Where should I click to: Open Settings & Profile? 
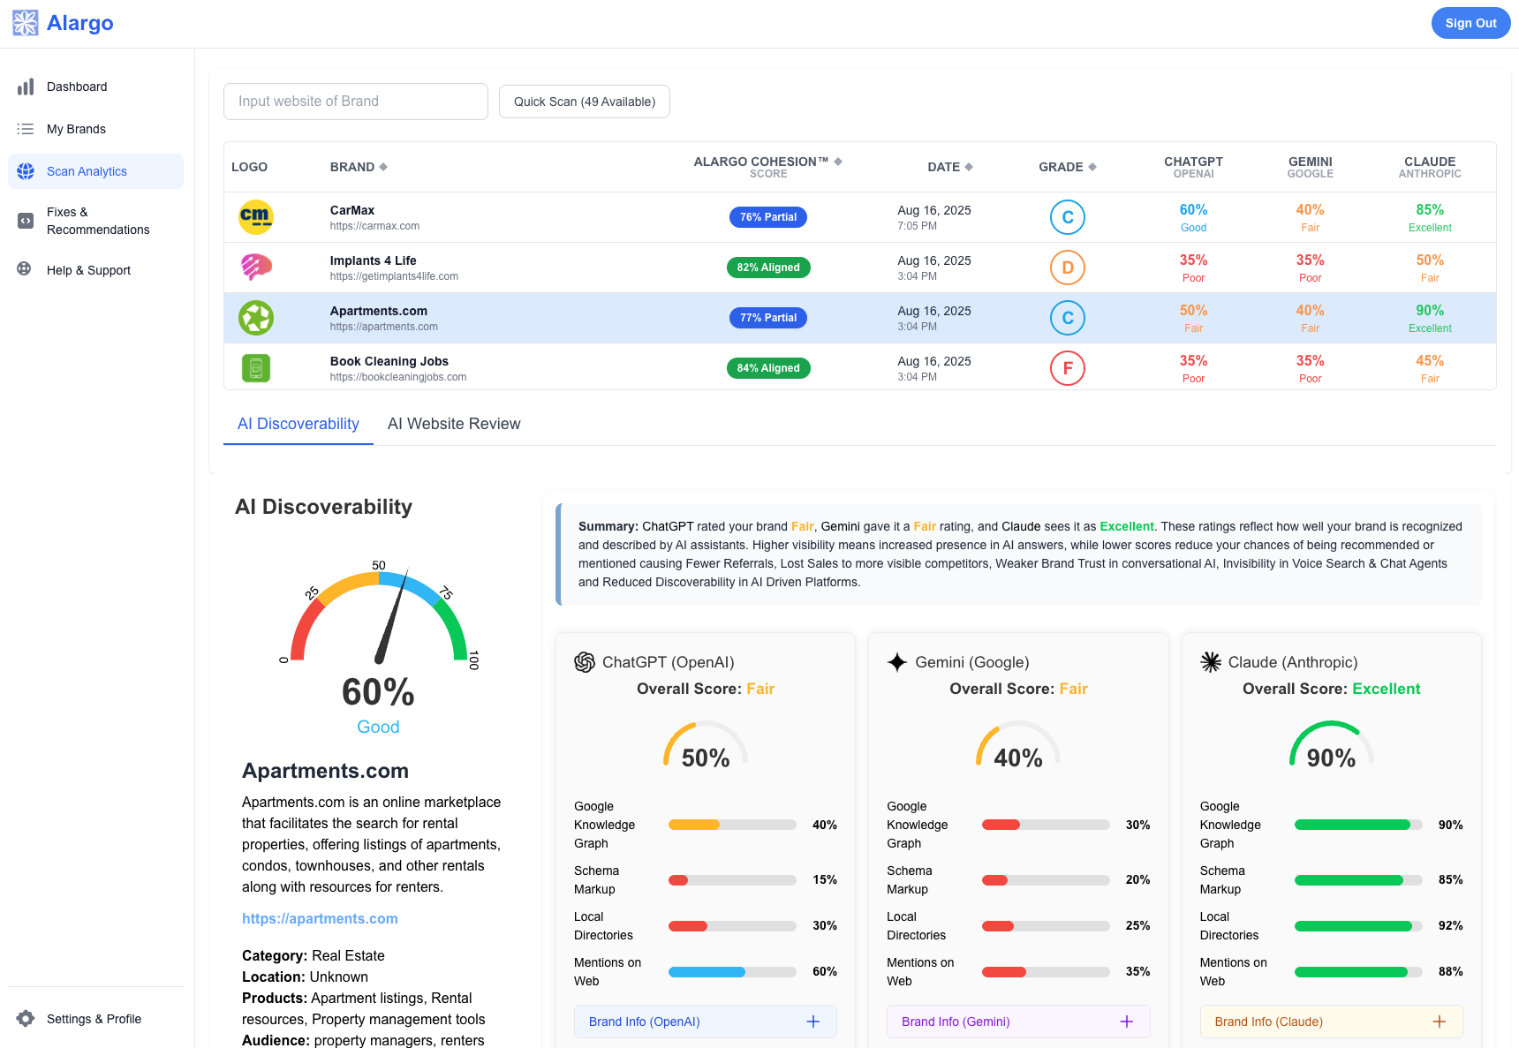tap(95, 1019)
